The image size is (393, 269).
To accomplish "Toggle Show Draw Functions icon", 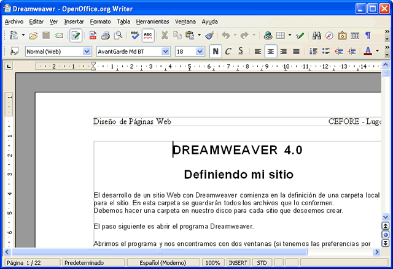I will pyautogui.click(x=300, y=36).
